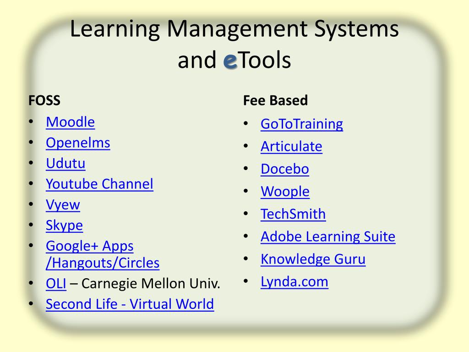Click the Docebo link
The width and height of the screenshot is (469, 352).
(x=285, y=169)
